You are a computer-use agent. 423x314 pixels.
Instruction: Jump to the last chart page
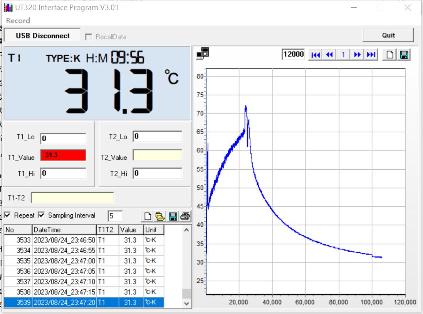(371, 55)
